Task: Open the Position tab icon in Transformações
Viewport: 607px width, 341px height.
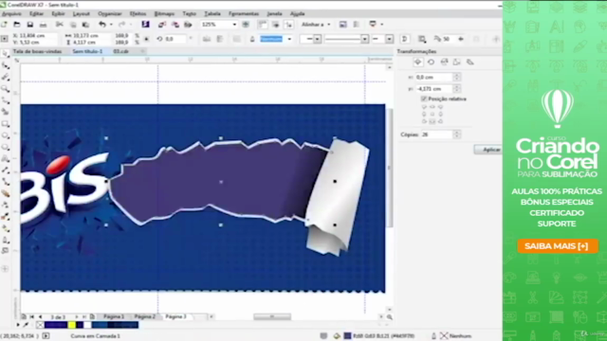Action: 417,62
